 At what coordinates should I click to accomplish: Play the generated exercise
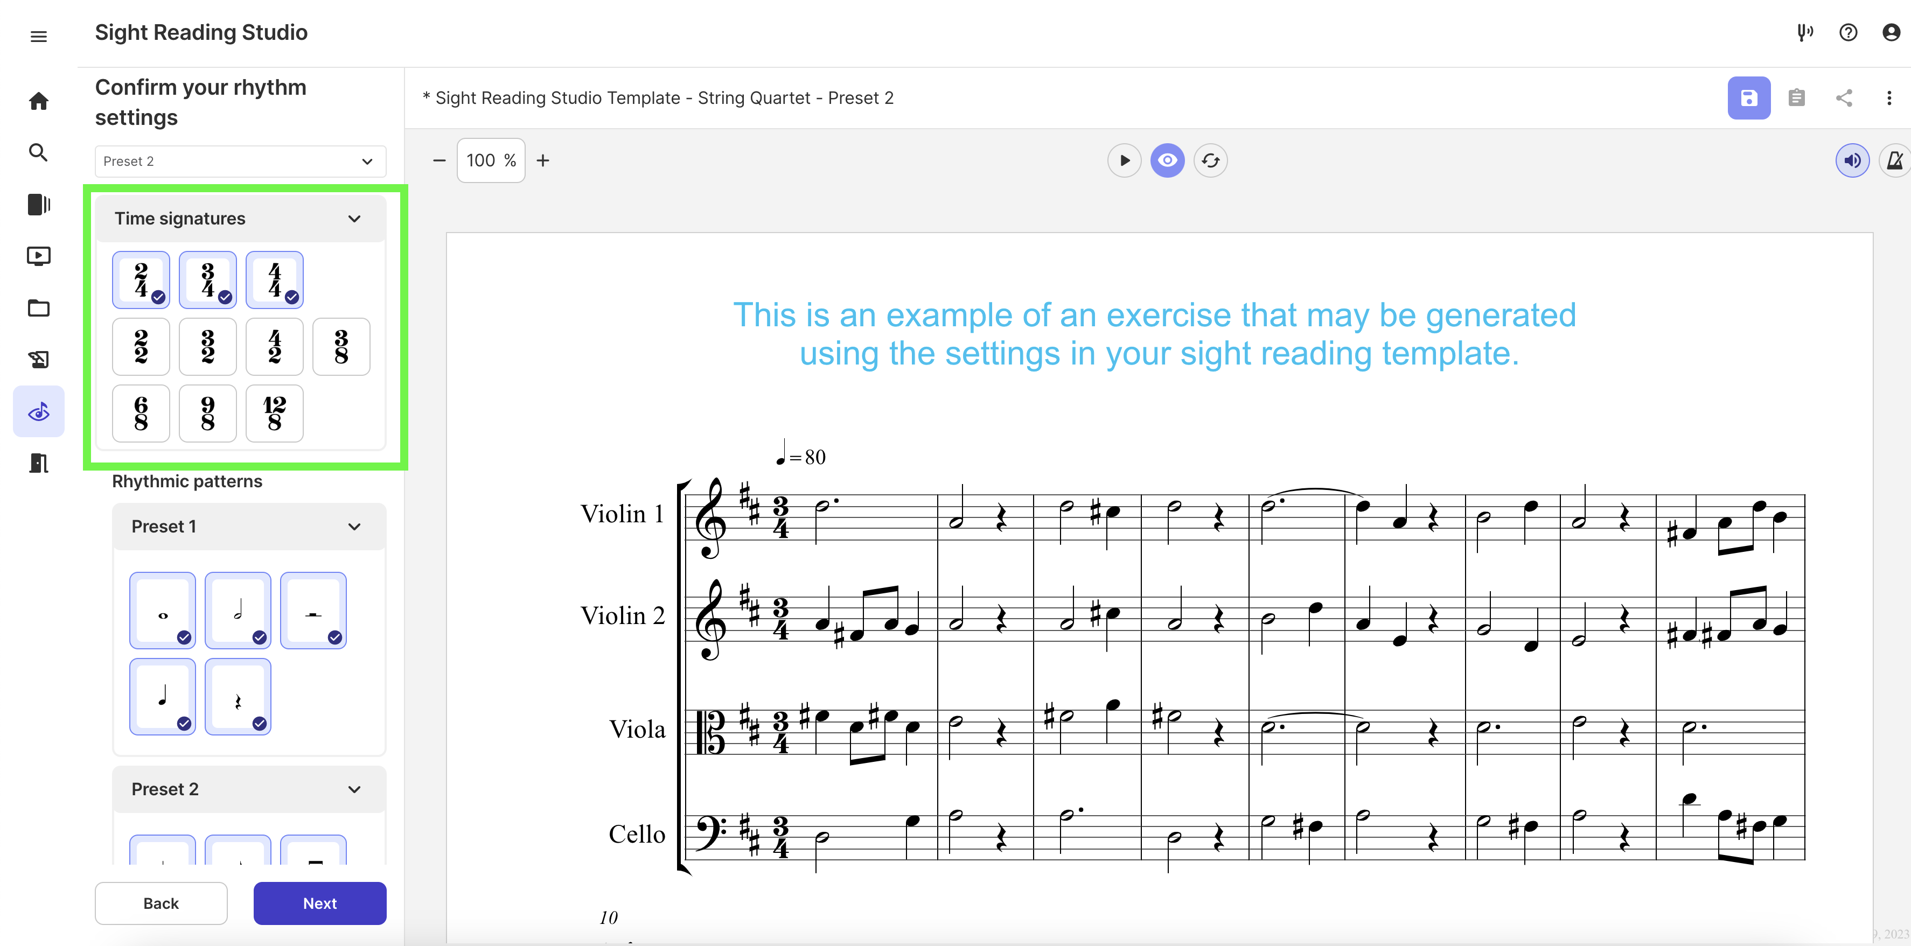coord(1124,160)
